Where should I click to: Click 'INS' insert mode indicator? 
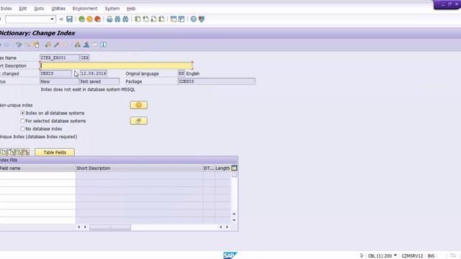point(431,256)
